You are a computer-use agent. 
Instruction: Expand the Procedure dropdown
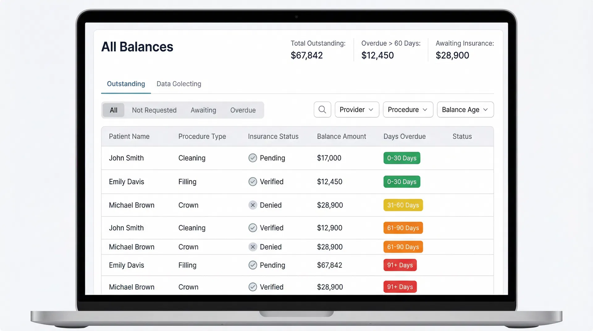coord(408,109)
